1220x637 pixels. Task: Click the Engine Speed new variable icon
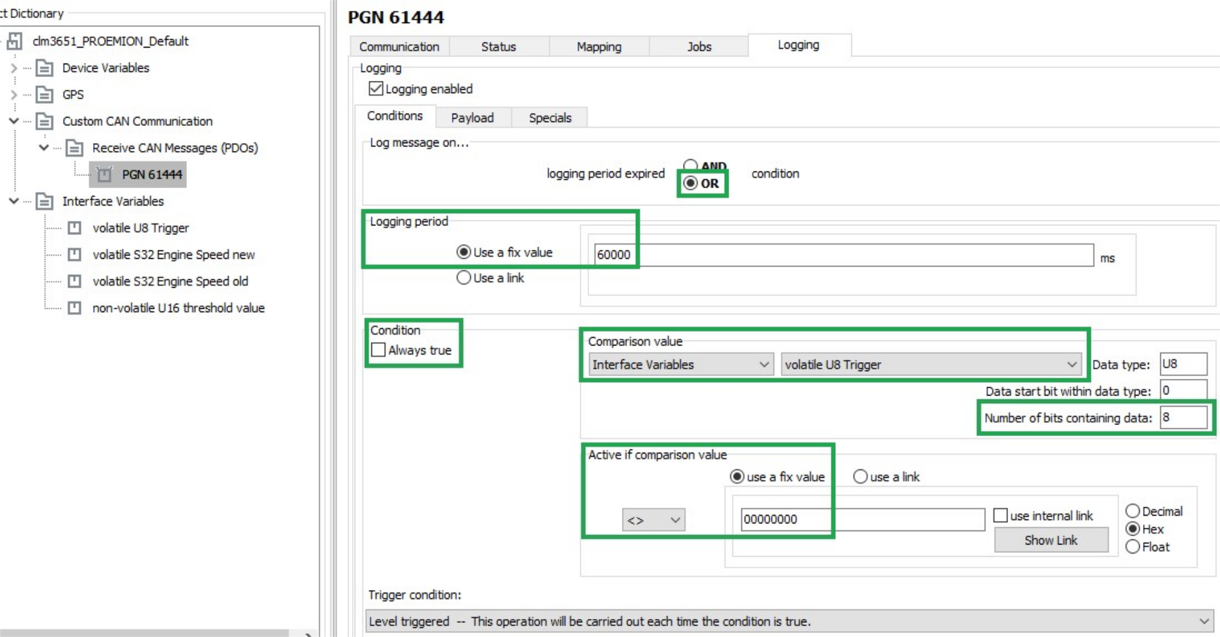pos(75,255)
